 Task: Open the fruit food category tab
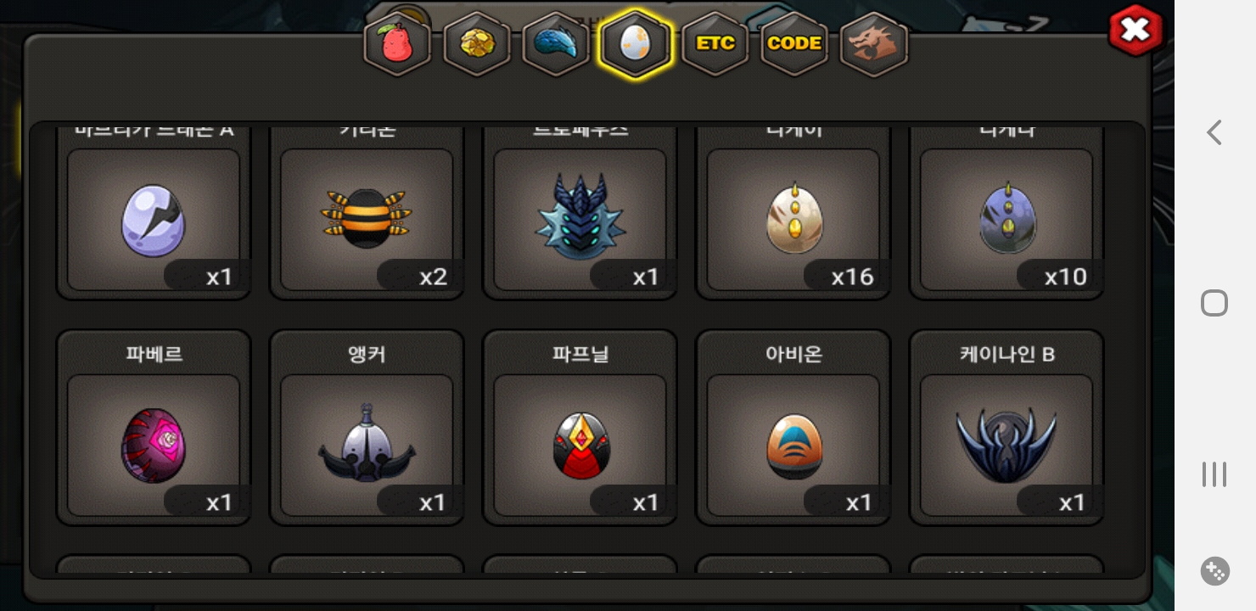coord(397,44)
